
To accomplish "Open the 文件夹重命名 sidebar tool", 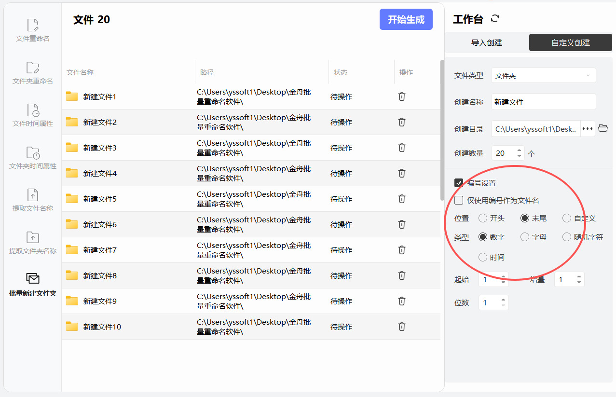I will point(33,72).
